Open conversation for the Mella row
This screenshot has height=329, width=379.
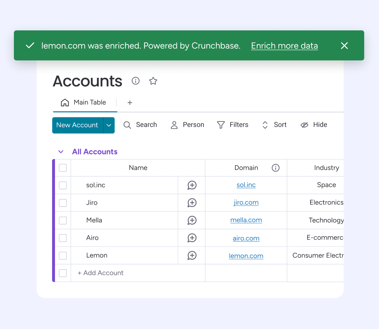point(192,220)
